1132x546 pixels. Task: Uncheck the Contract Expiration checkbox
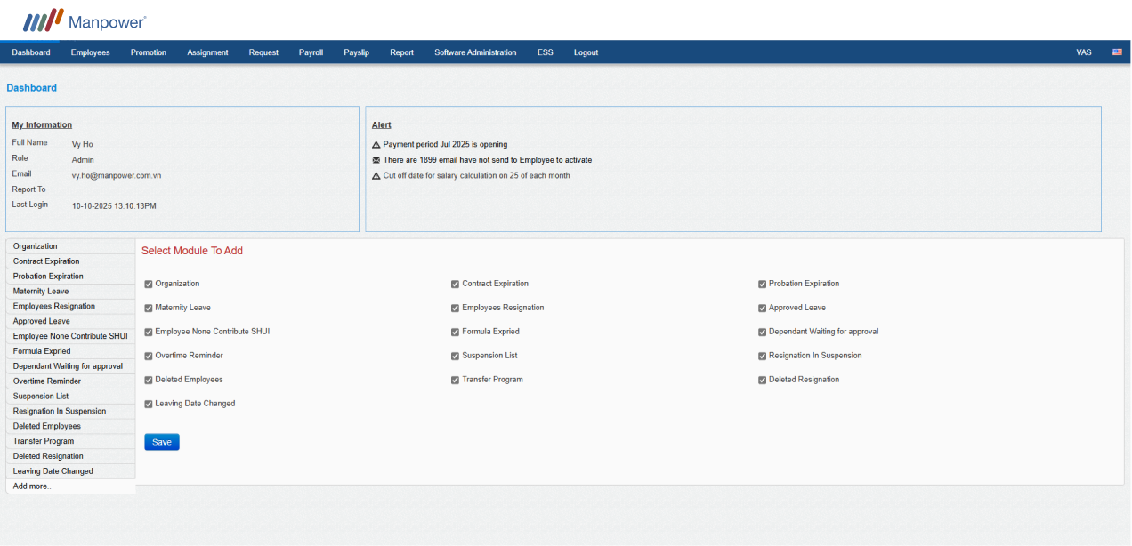[x=456, y=285]
